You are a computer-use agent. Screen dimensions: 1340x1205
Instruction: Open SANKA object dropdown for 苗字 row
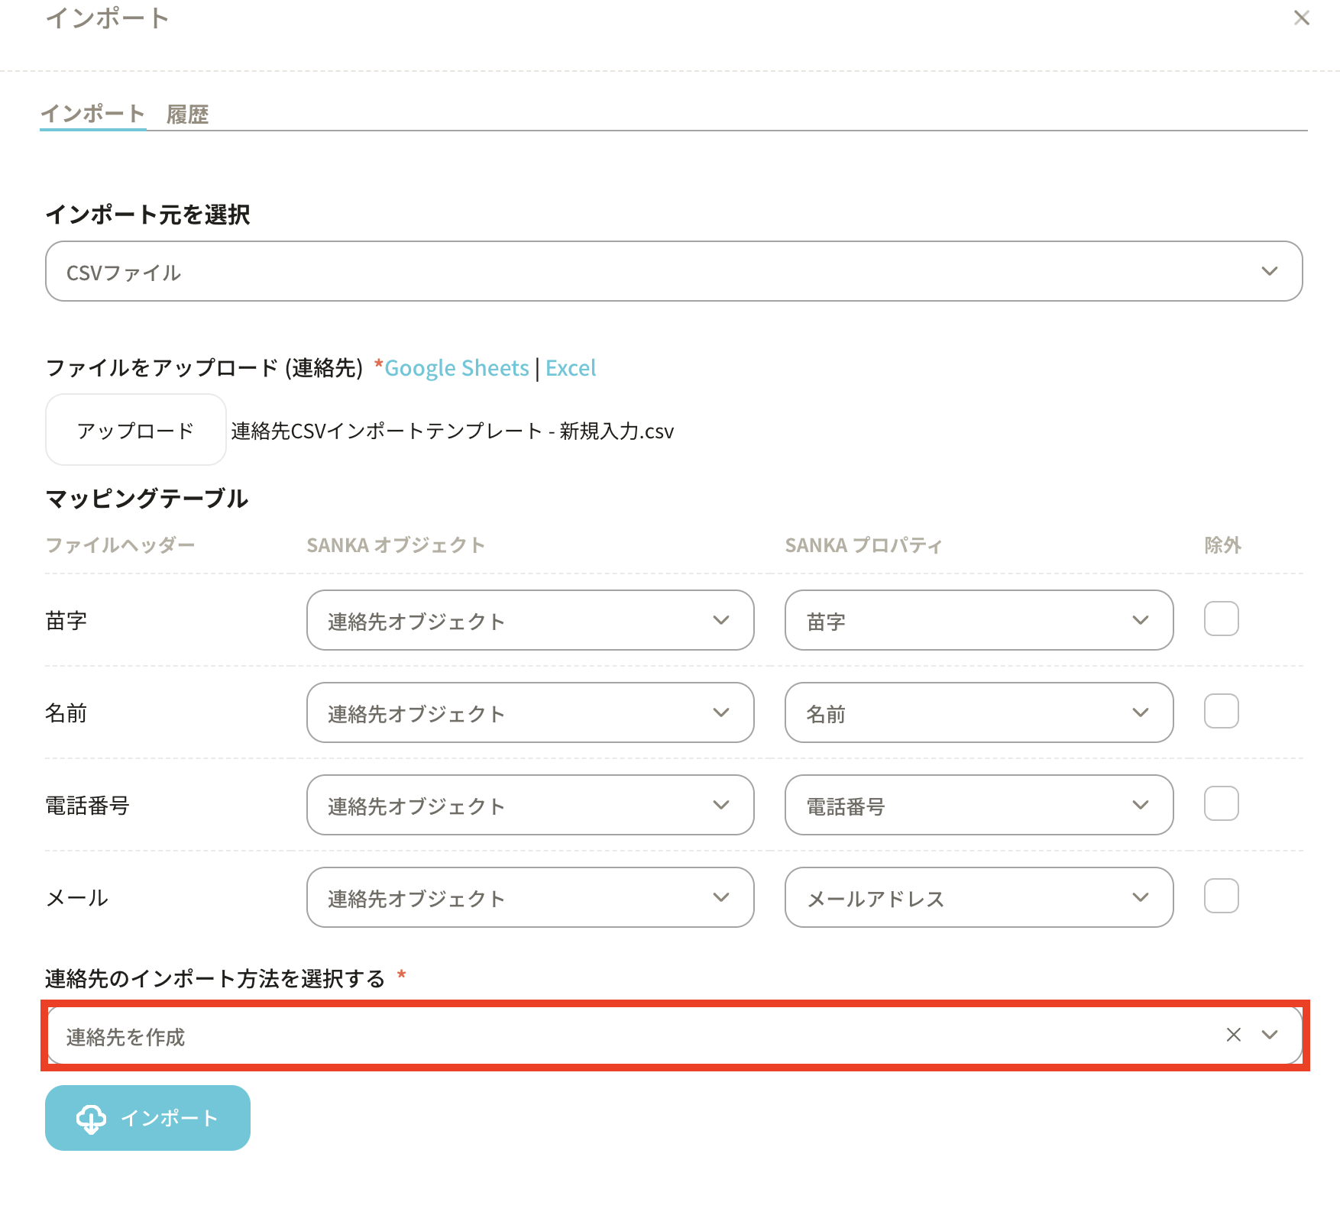(x=529, y=620)
